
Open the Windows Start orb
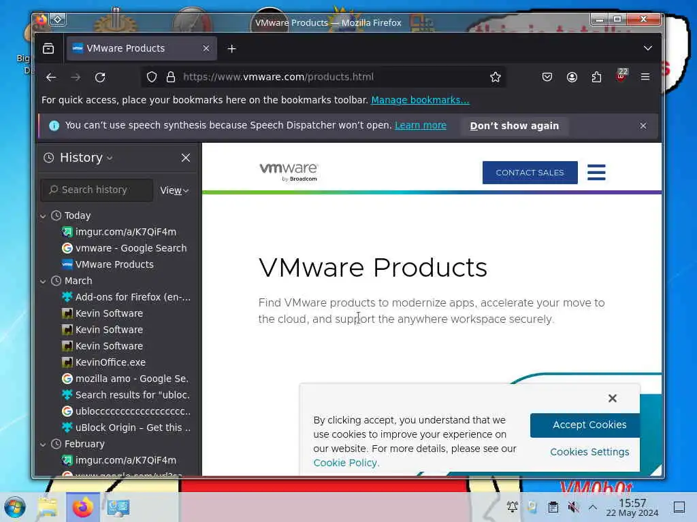[15, 507]
